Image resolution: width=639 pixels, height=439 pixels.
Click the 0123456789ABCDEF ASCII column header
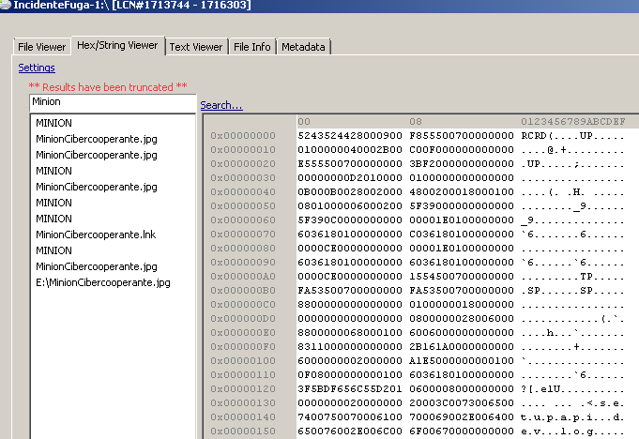[x=572, y=122]
